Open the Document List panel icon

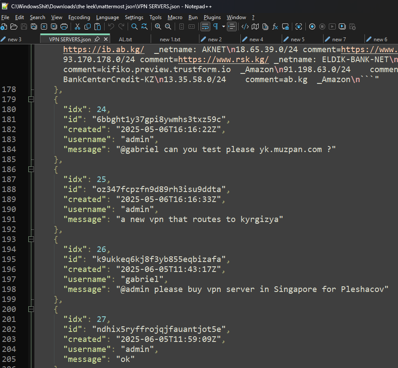265,27
